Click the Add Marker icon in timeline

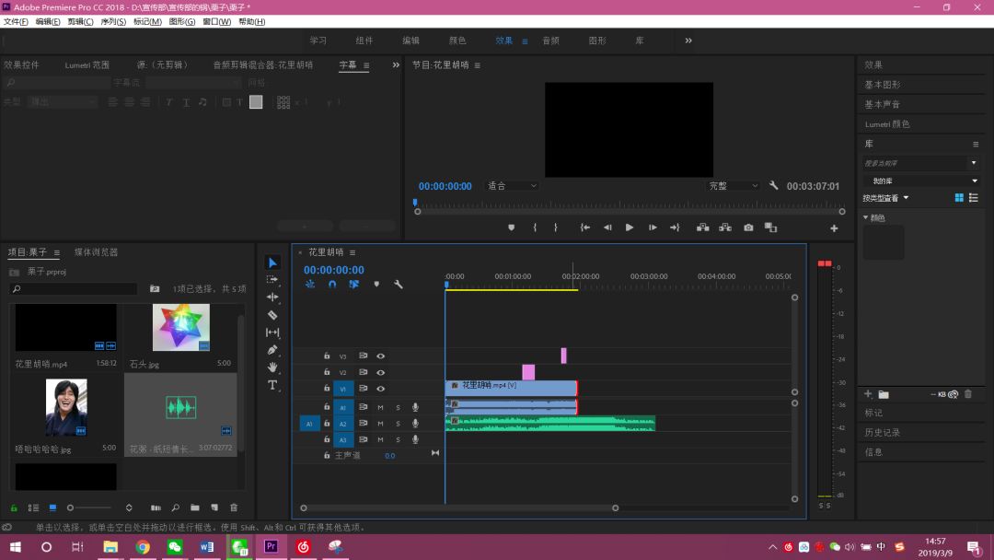click(x=376, y=284)
